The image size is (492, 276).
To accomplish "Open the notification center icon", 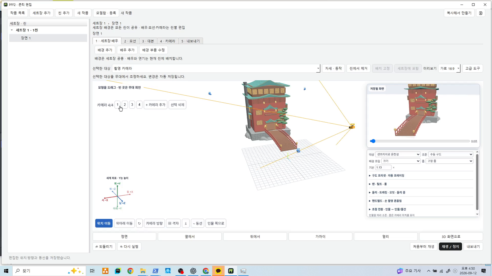I will click(x=484, y=271).
